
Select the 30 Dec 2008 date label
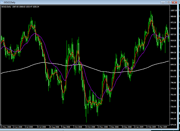tap(127, 127)
